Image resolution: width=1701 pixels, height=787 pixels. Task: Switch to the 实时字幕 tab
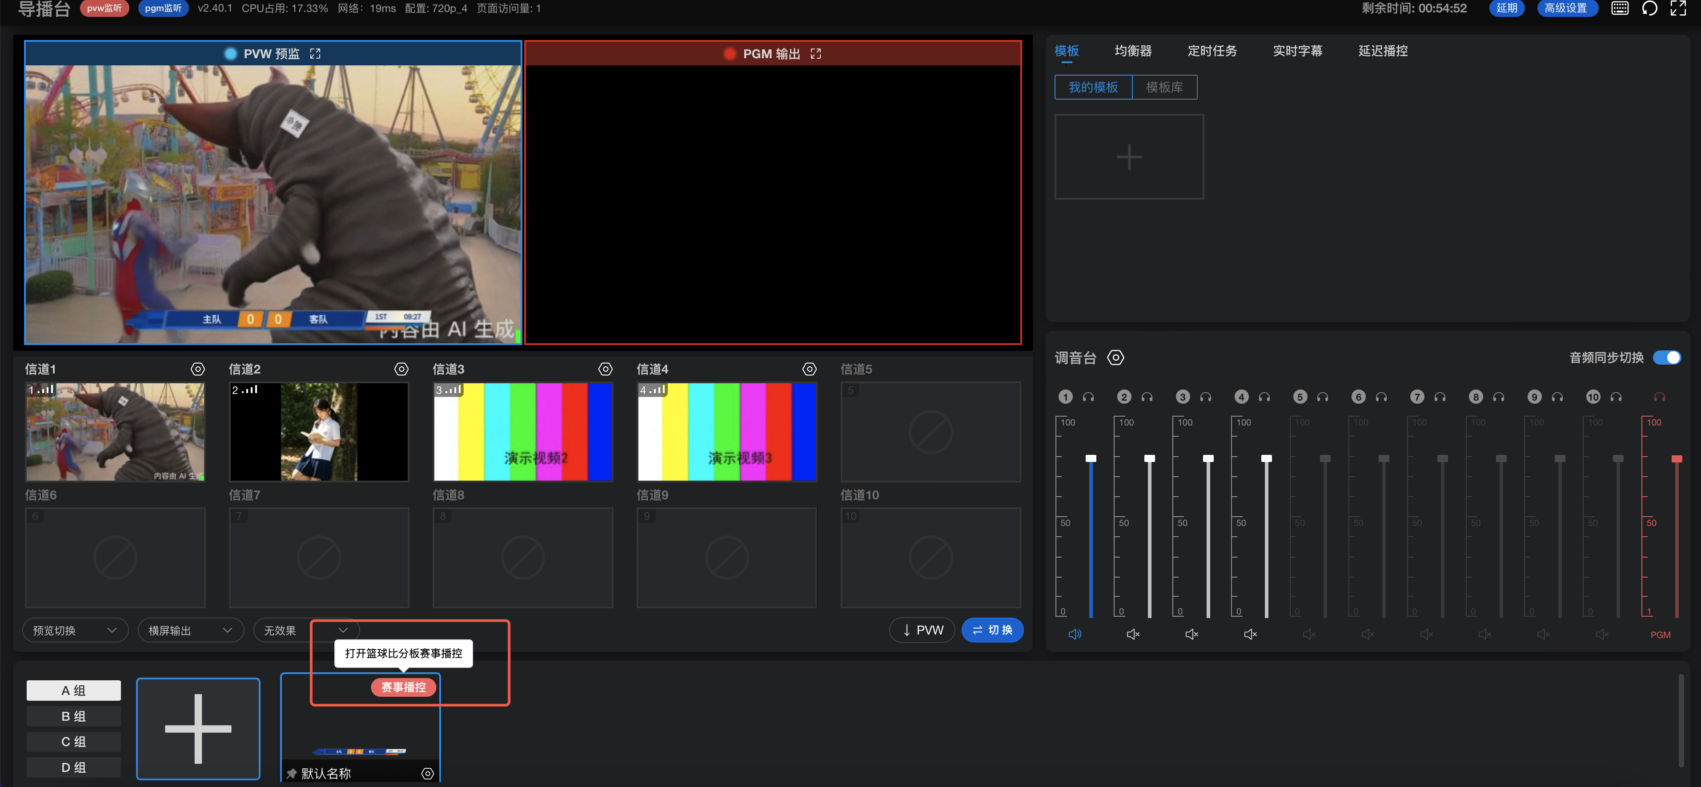pyautogui.click(x=1298, y=51)
